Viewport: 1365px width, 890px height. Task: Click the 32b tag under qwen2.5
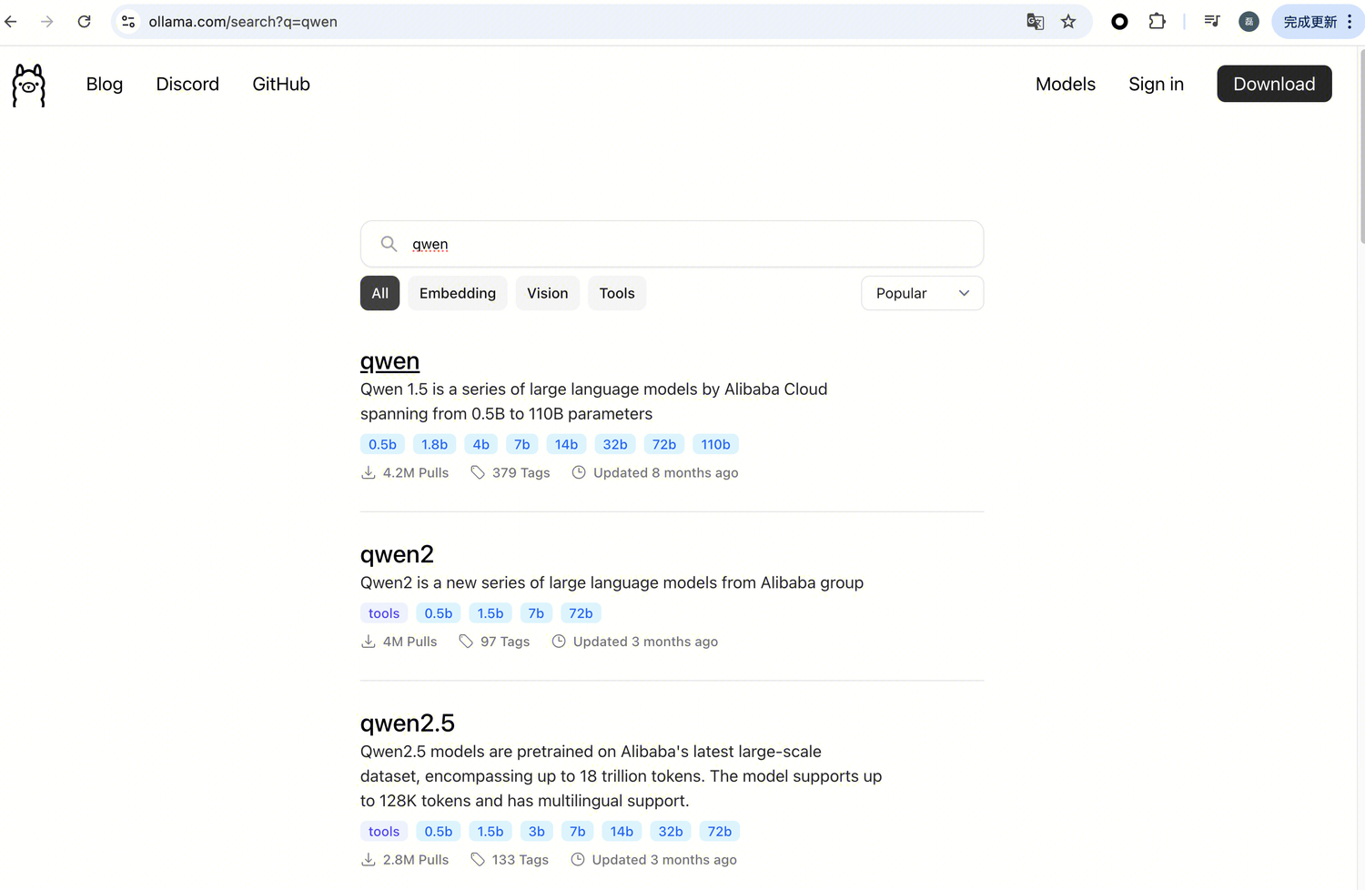tap(671, 832)
